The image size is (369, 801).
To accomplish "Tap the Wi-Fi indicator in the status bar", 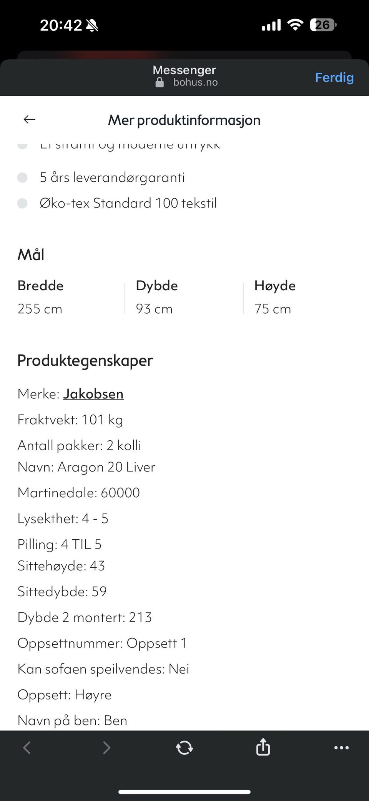I will click(294, 24).
